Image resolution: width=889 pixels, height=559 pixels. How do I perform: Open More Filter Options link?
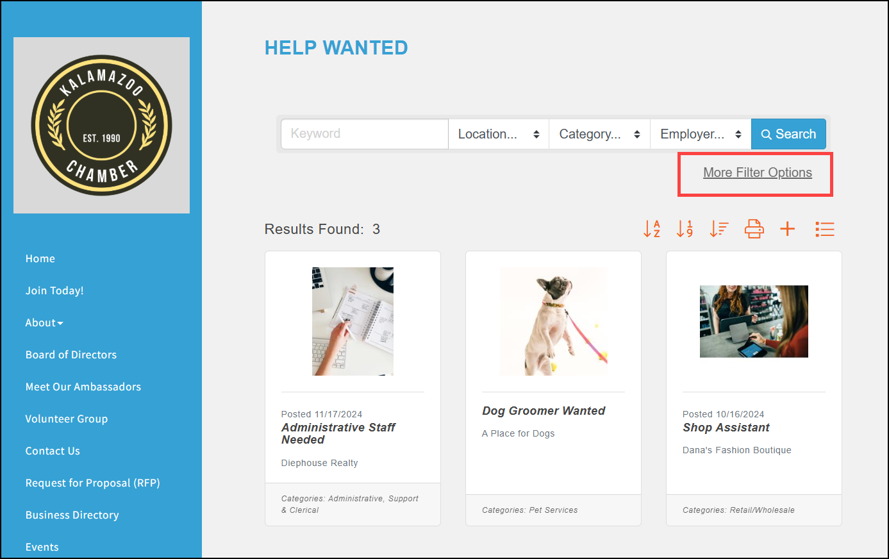758,172
